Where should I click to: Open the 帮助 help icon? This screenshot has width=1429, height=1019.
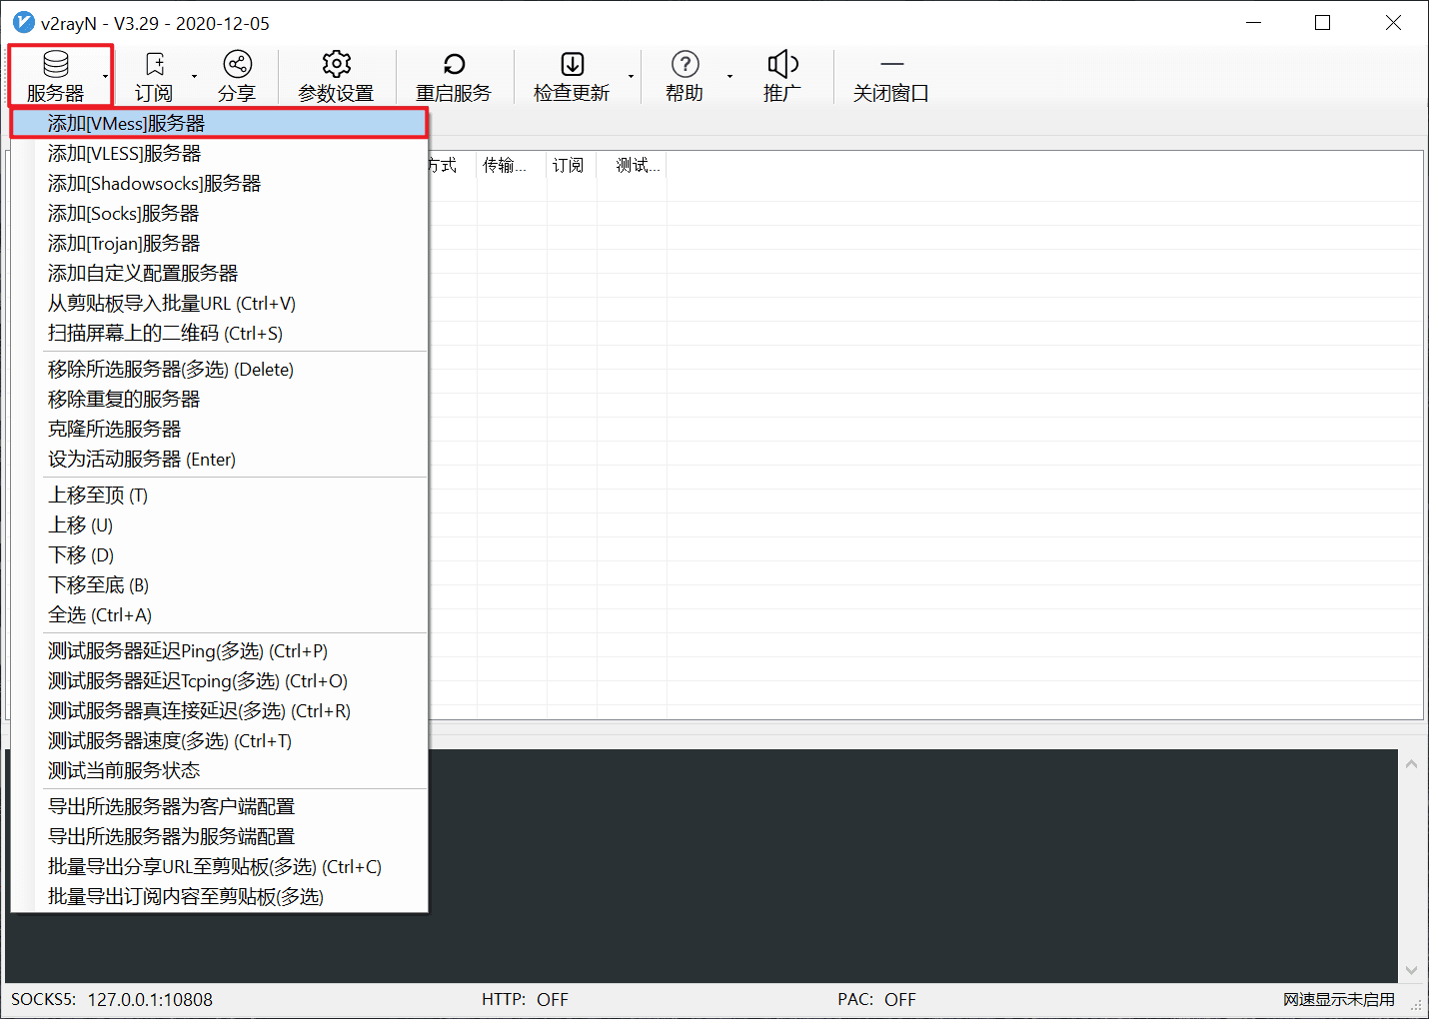(685, 65)
